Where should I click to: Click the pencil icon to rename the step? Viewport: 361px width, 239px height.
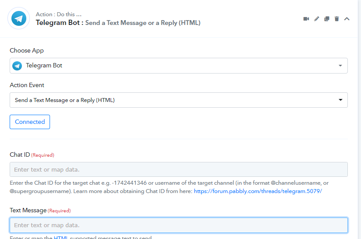tap(317, 19)
